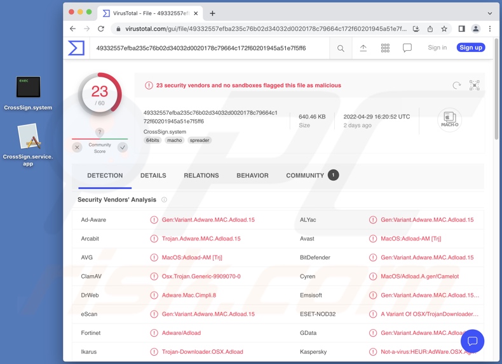Viewport: 502px width, 364px height.
Task: Click the reanalyze refresh icon
Action: 456,85
